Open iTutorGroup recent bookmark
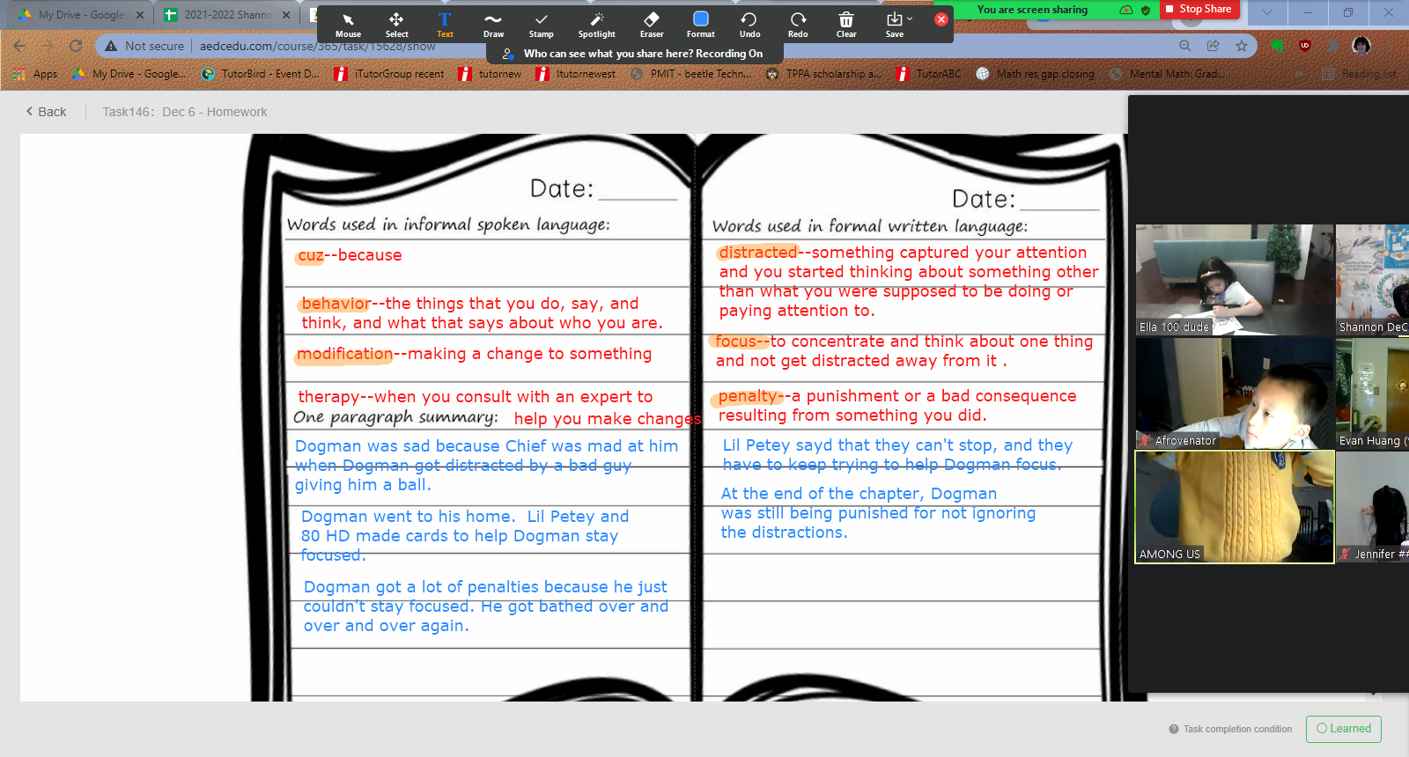1409x757 pixels. pos(389,74)
